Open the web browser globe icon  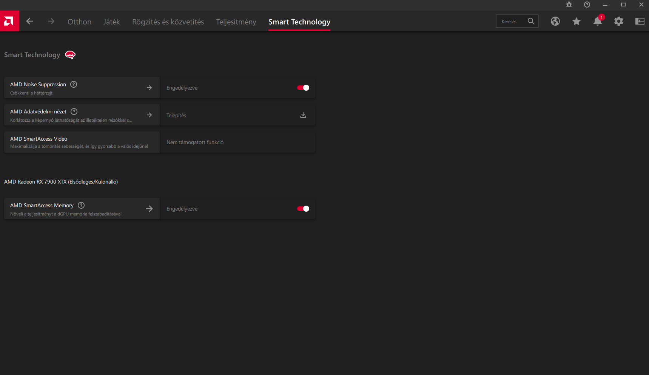click(x=555, y=22)
